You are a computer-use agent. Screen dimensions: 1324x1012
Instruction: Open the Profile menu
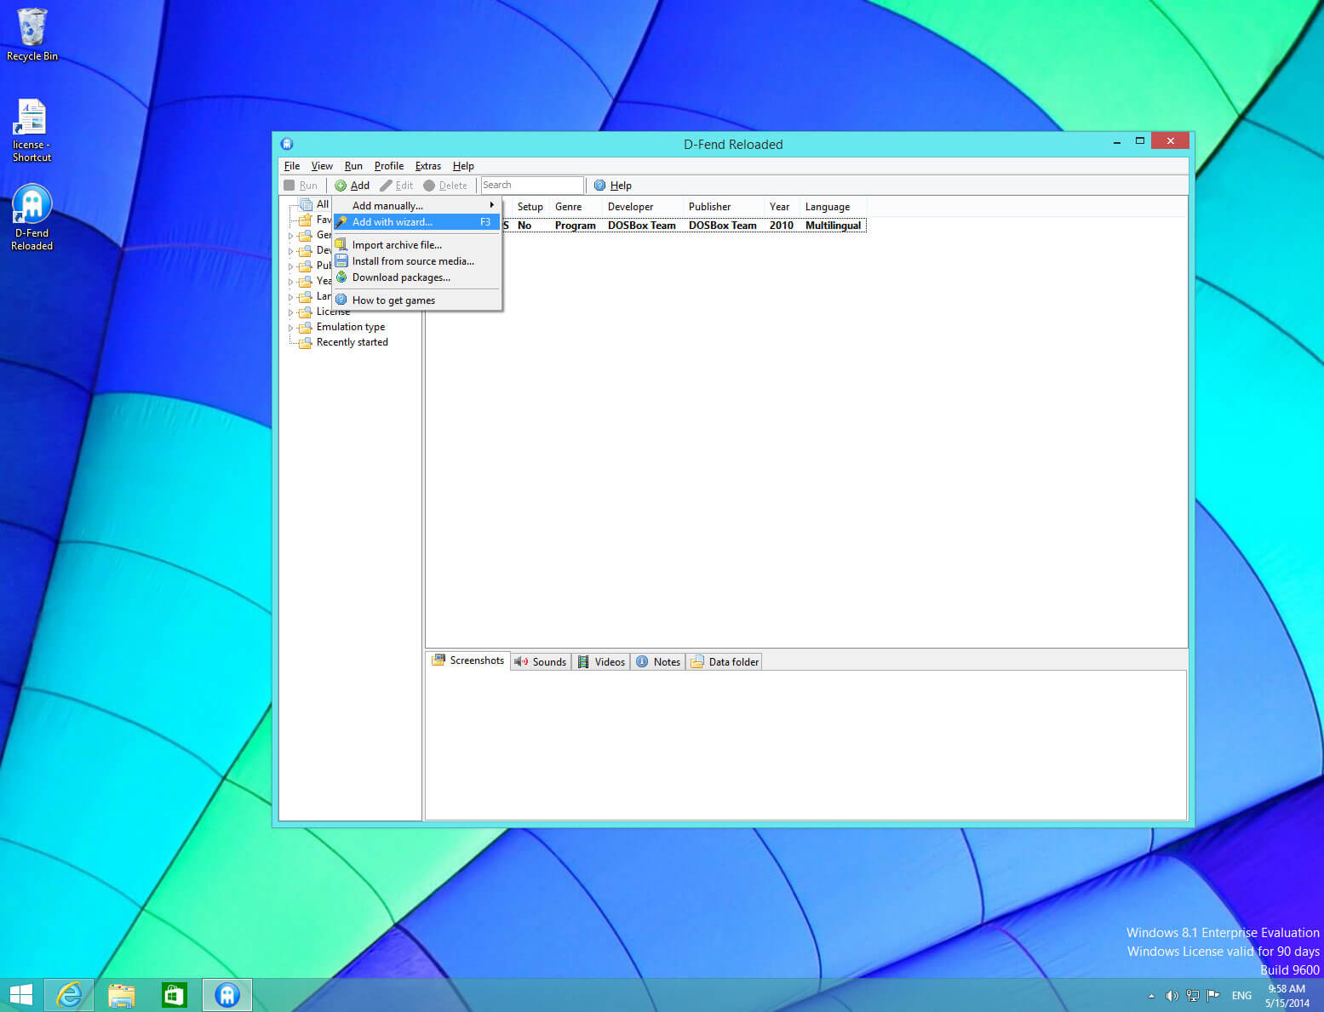388,166
